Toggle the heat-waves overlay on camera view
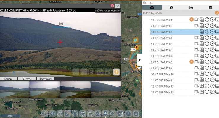 (92, 72)
